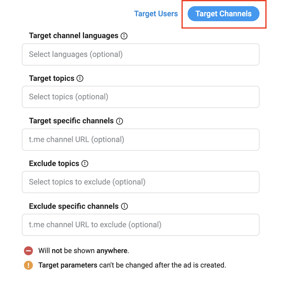The width and height of the screenshot is (281, 282).
Task: Switch to the Target Users tab
Action: click(156, 14)
